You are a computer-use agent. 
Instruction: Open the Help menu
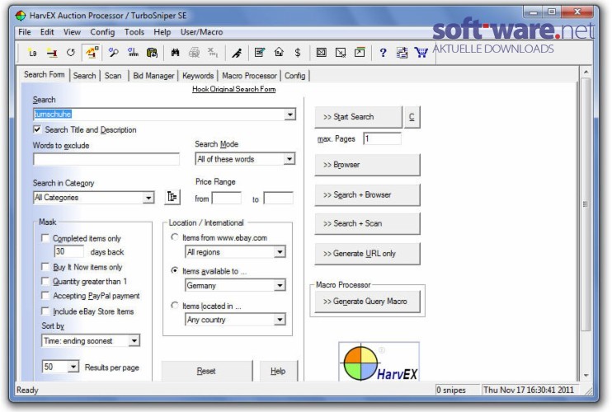click(x=162, y=32)
